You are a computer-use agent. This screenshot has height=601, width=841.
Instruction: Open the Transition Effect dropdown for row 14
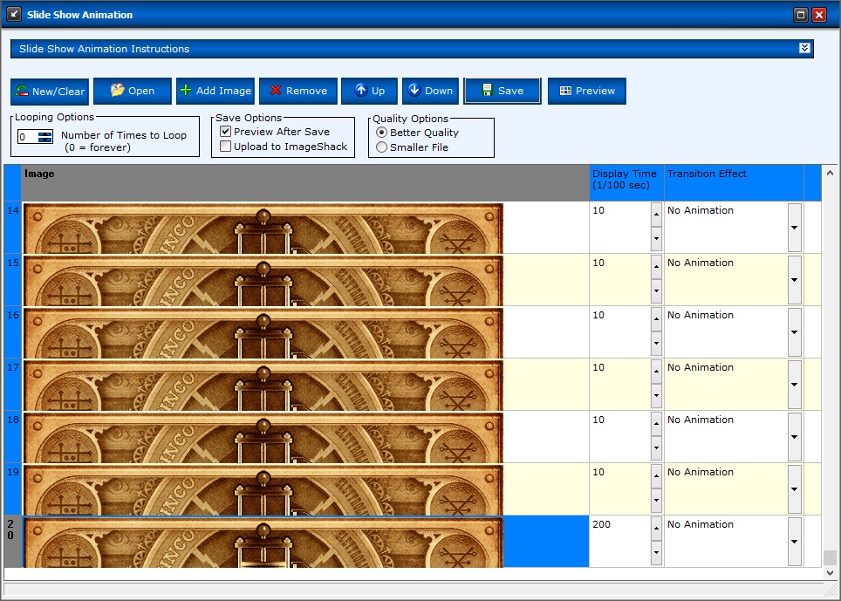tap(794, 227)
